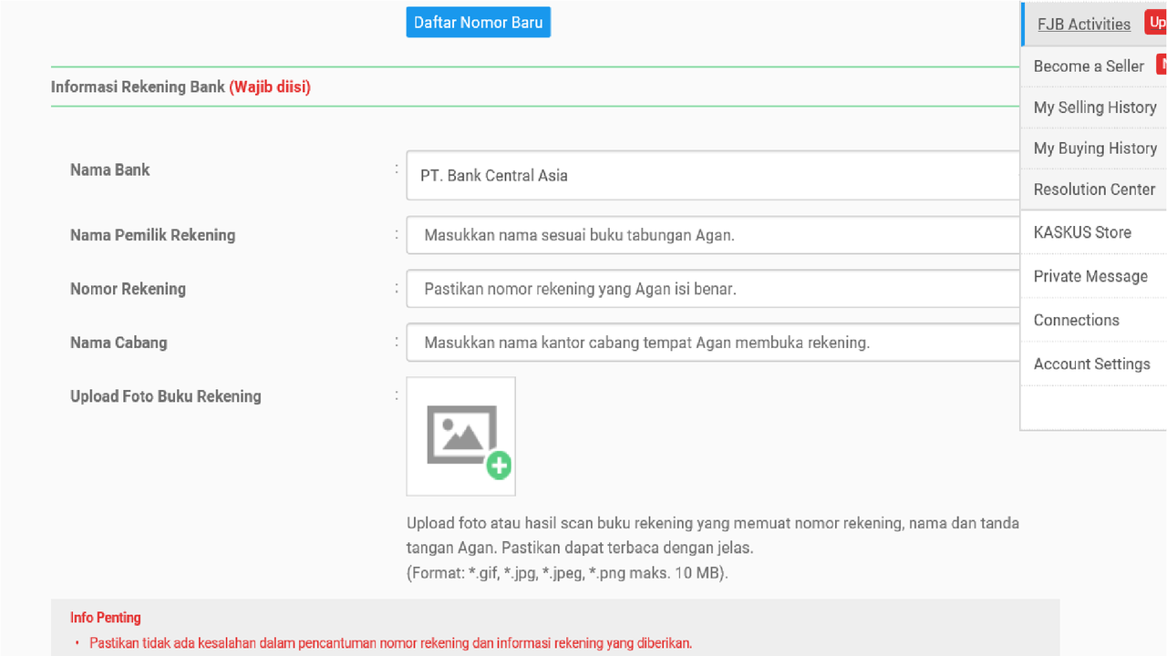1167x656 pixels.
Task: Click the Upload Foto Buku Rekening label
Action: (x=166, y=396)
